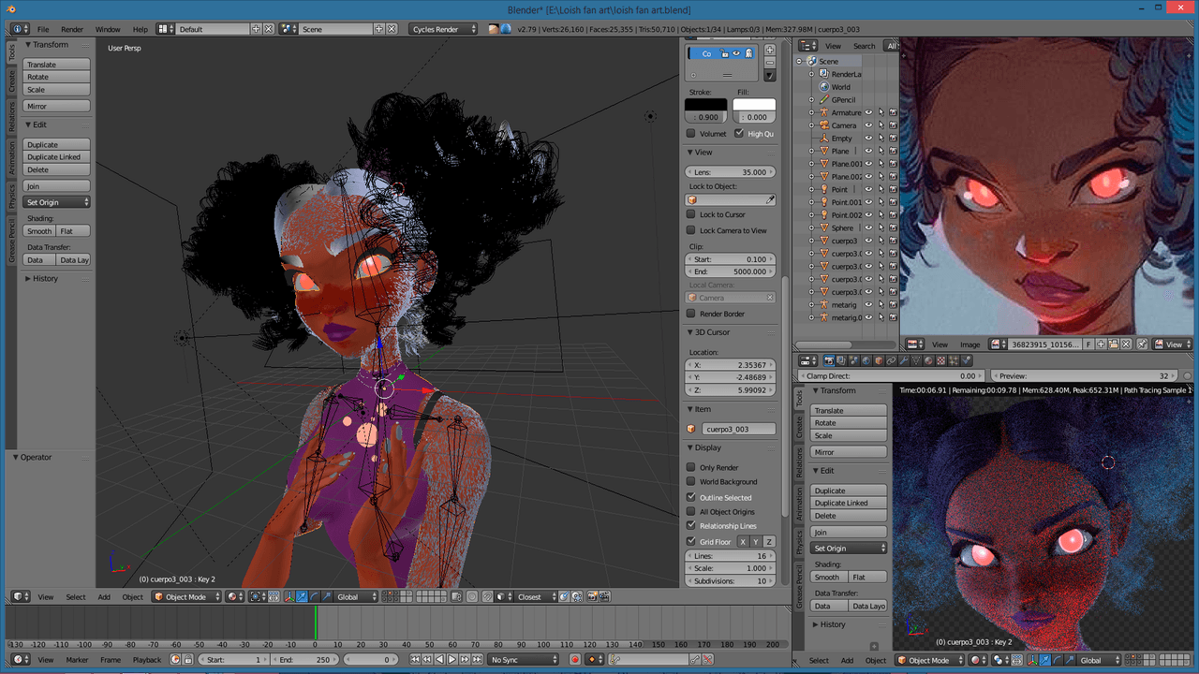
Task: Click the delete keyframe icon in timeline
Action: coord(707,659)
